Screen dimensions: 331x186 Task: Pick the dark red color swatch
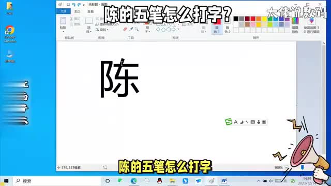point(247,19)
